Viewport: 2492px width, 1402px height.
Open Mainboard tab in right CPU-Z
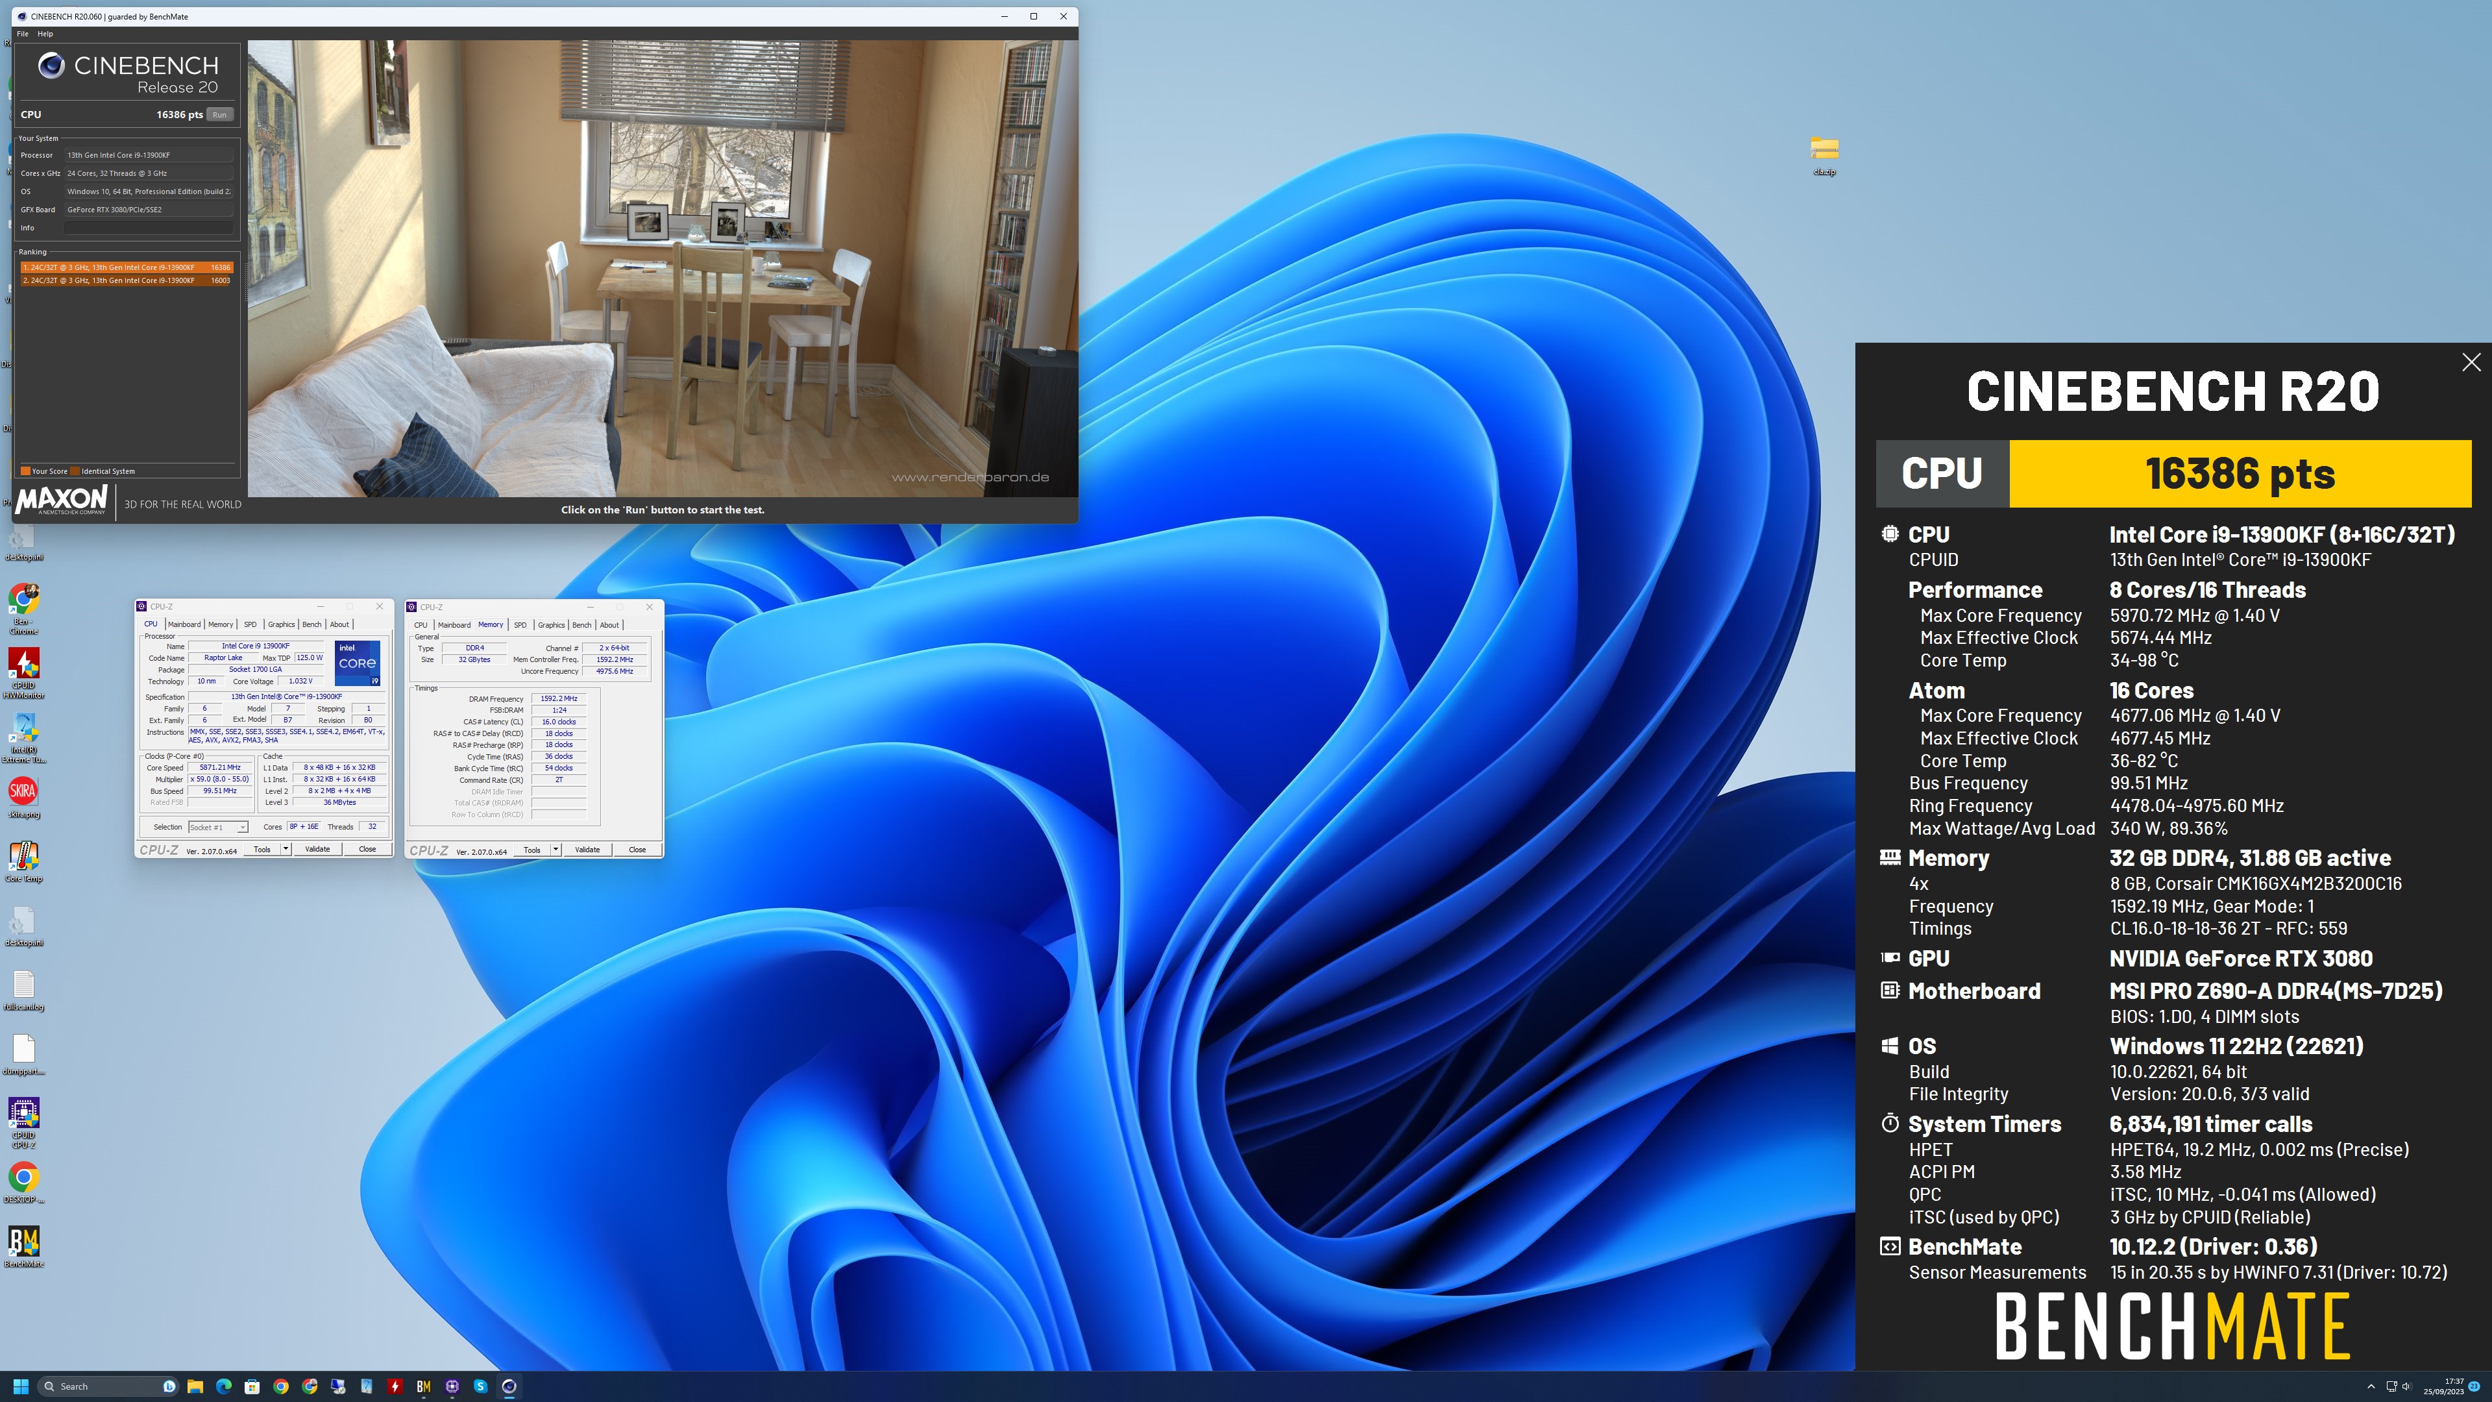(454, 625)
